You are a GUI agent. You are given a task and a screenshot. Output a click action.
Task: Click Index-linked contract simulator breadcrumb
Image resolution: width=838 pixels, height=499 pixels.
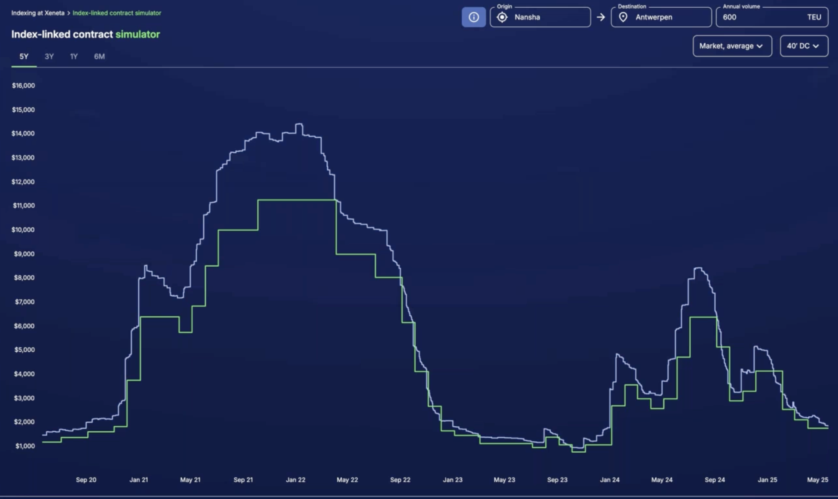point(117,13)
